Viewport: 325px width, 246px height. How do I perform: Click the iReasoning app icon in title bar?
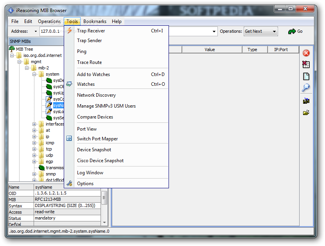(x=11, y=10)
